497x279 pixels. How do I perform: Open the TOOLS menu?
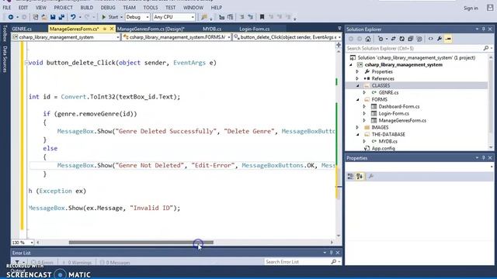(x=150, y=7)
